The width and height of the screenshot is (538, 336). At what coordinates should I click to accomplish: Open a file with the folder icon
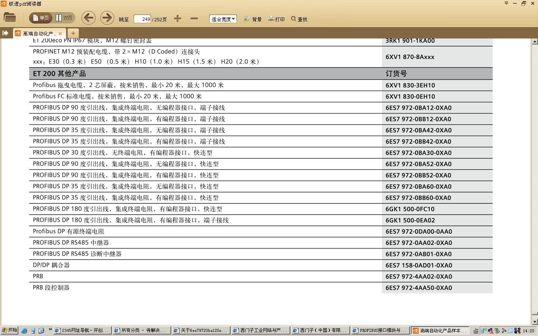point(10,17)
